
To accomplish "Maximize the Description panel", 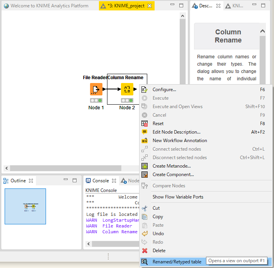I will point(263,5).
